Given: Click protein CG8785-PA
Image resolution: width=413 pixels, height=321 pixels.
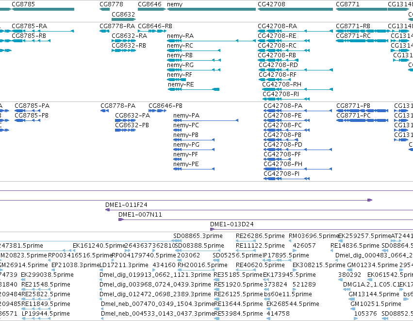Looking at the screenshot, I should coord(27,111).
